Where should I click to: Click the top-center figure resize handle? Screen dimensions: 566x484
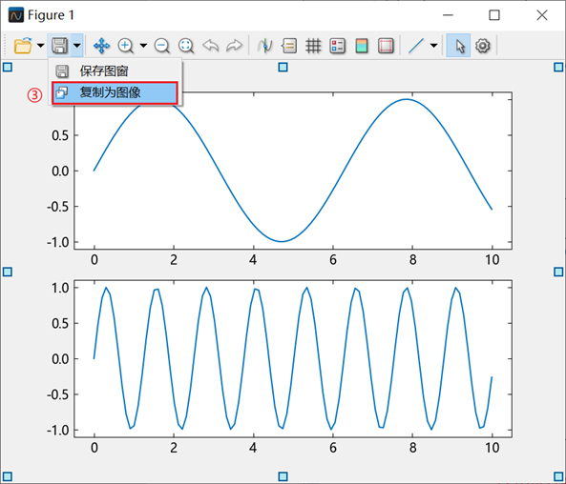coord(283,67)
